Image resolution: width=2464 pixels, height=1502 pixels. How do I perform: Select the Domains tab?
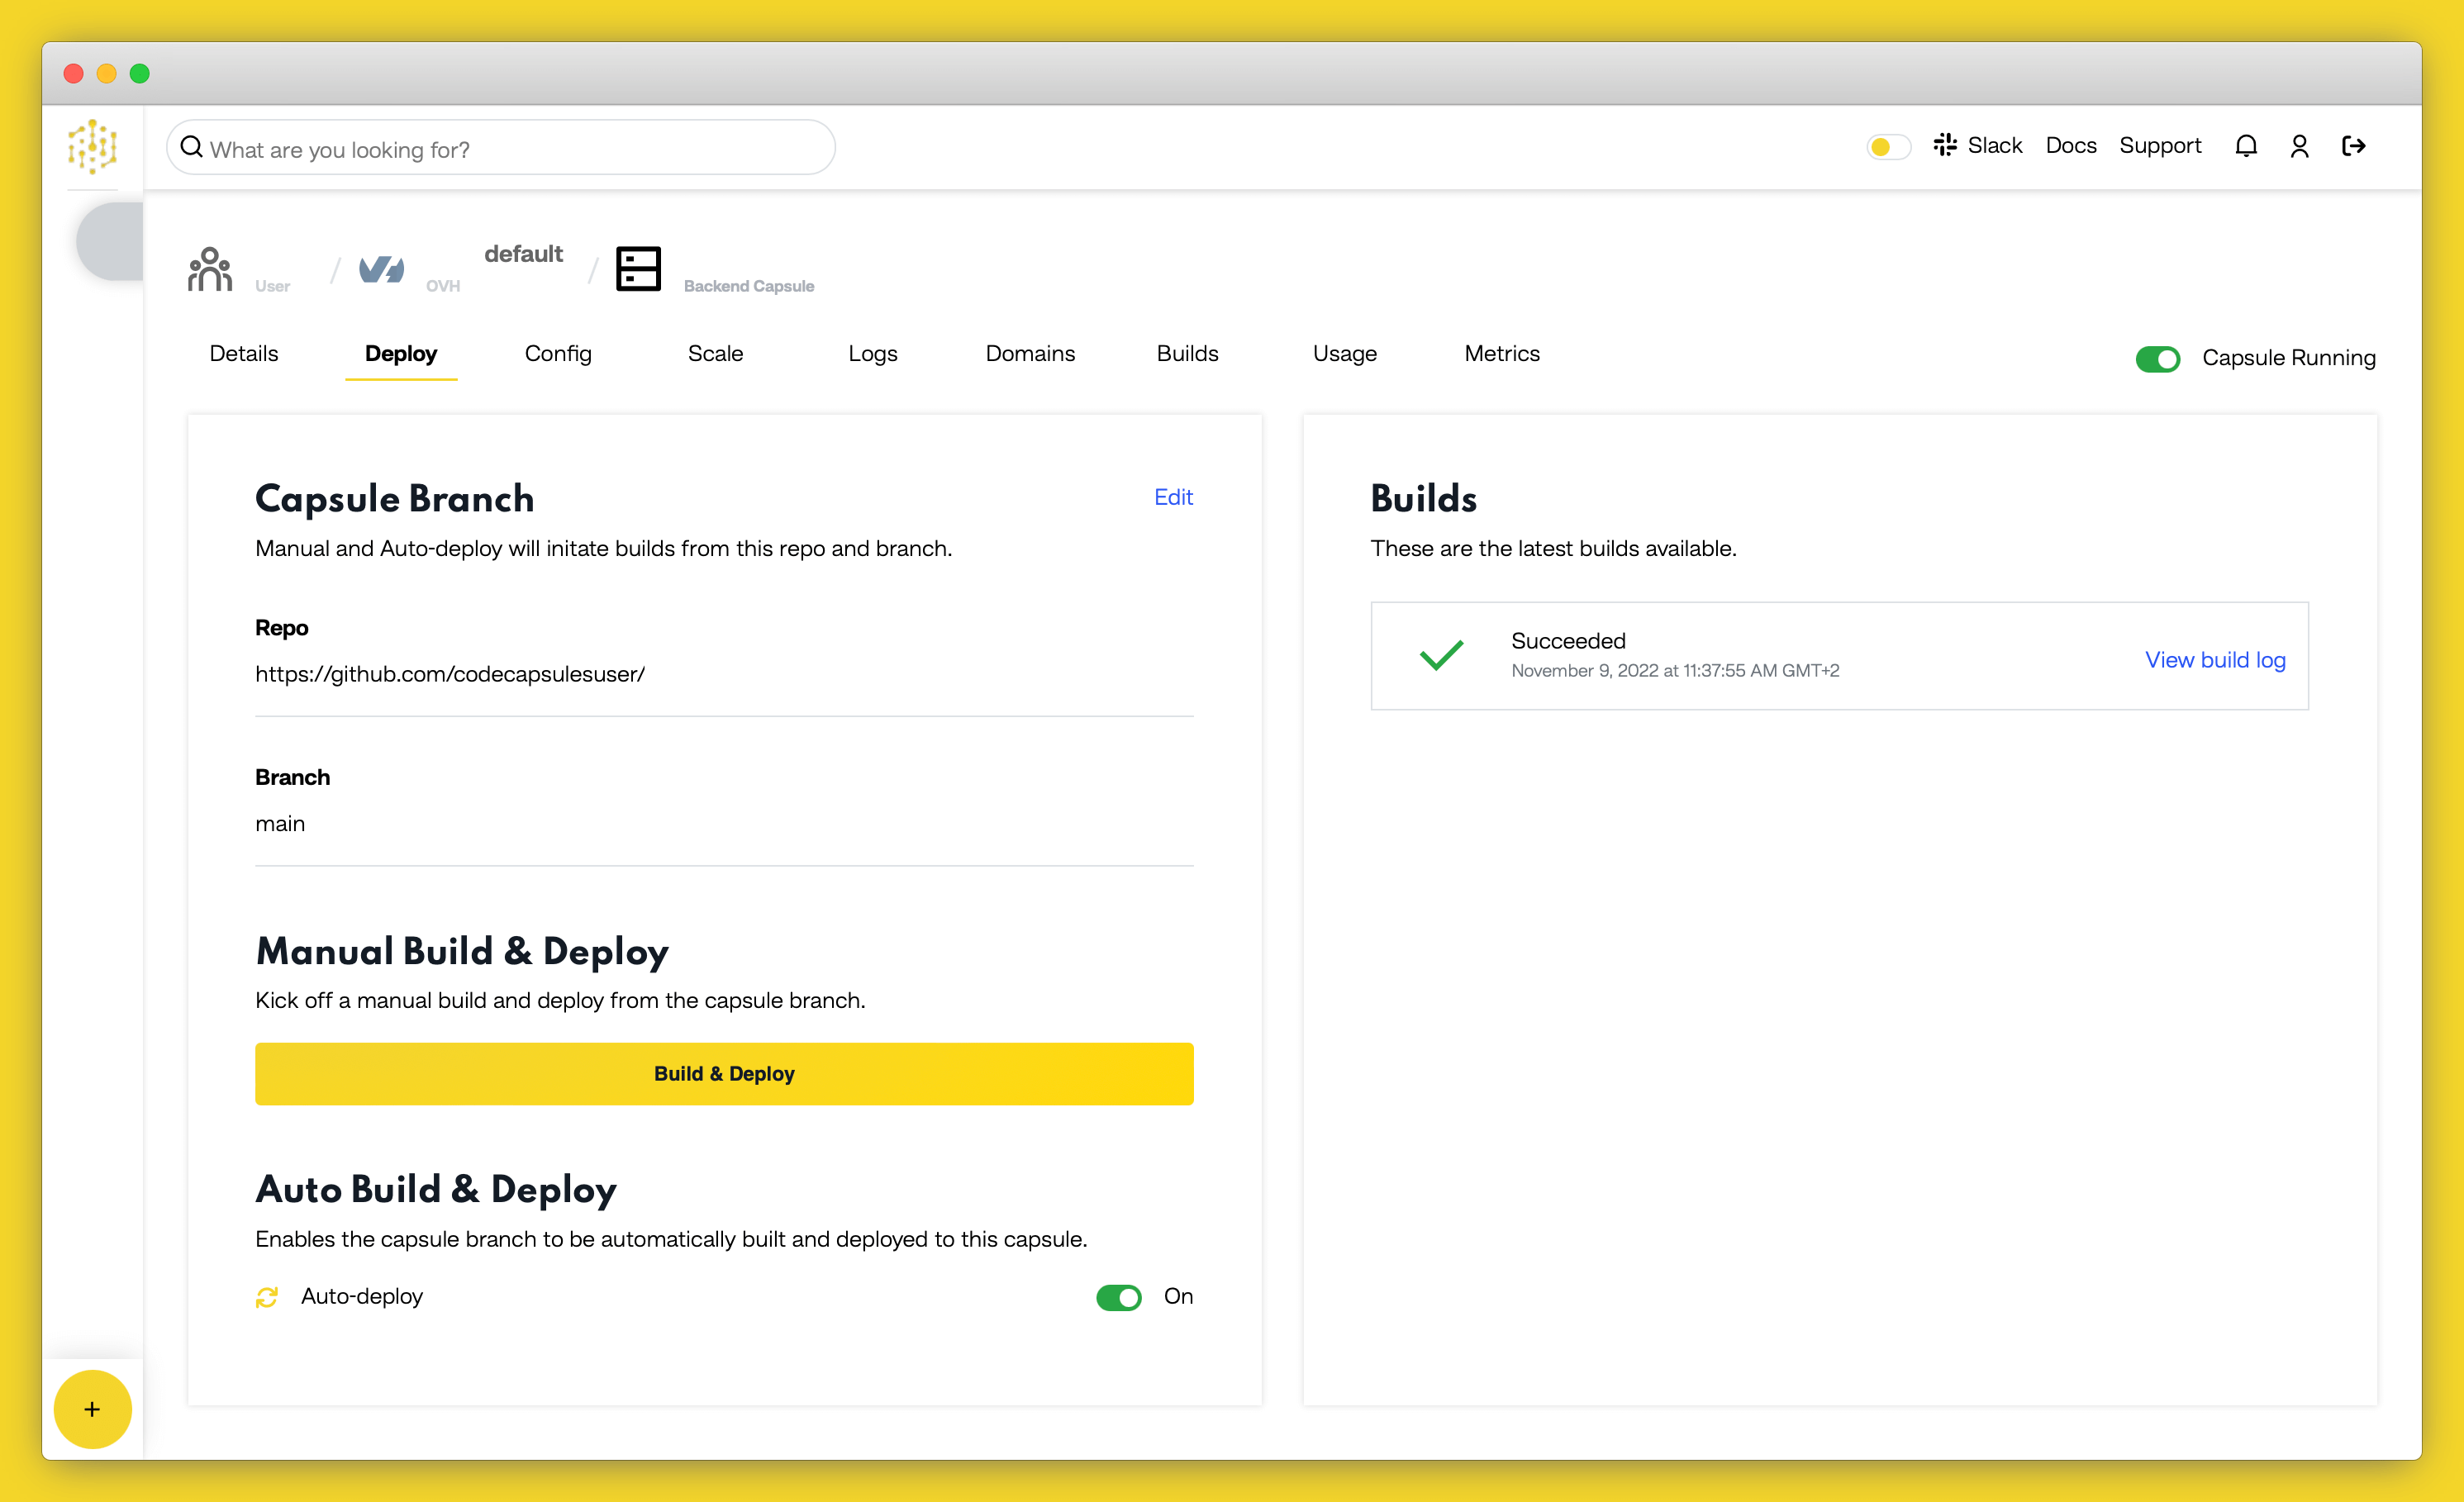[x=1030, y=353]
